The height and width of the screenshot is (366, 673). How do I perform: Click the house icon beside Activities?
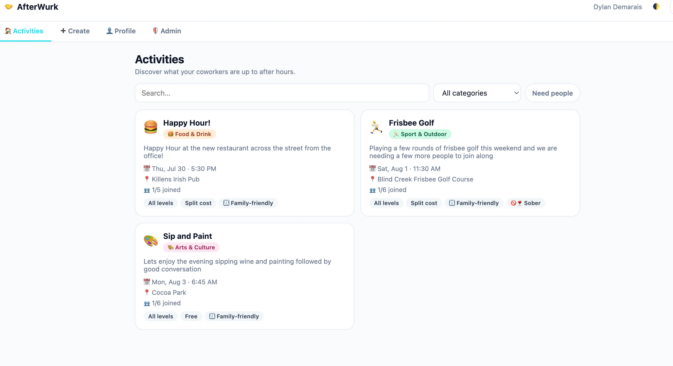pyautogui.click(x=8, y=31)
